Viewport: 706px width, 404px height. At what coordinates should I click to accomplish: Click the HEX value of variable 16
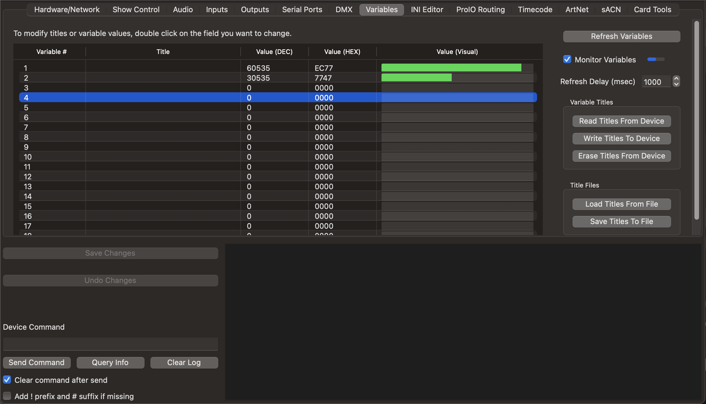pyautogui.click(x=324, y=216)
